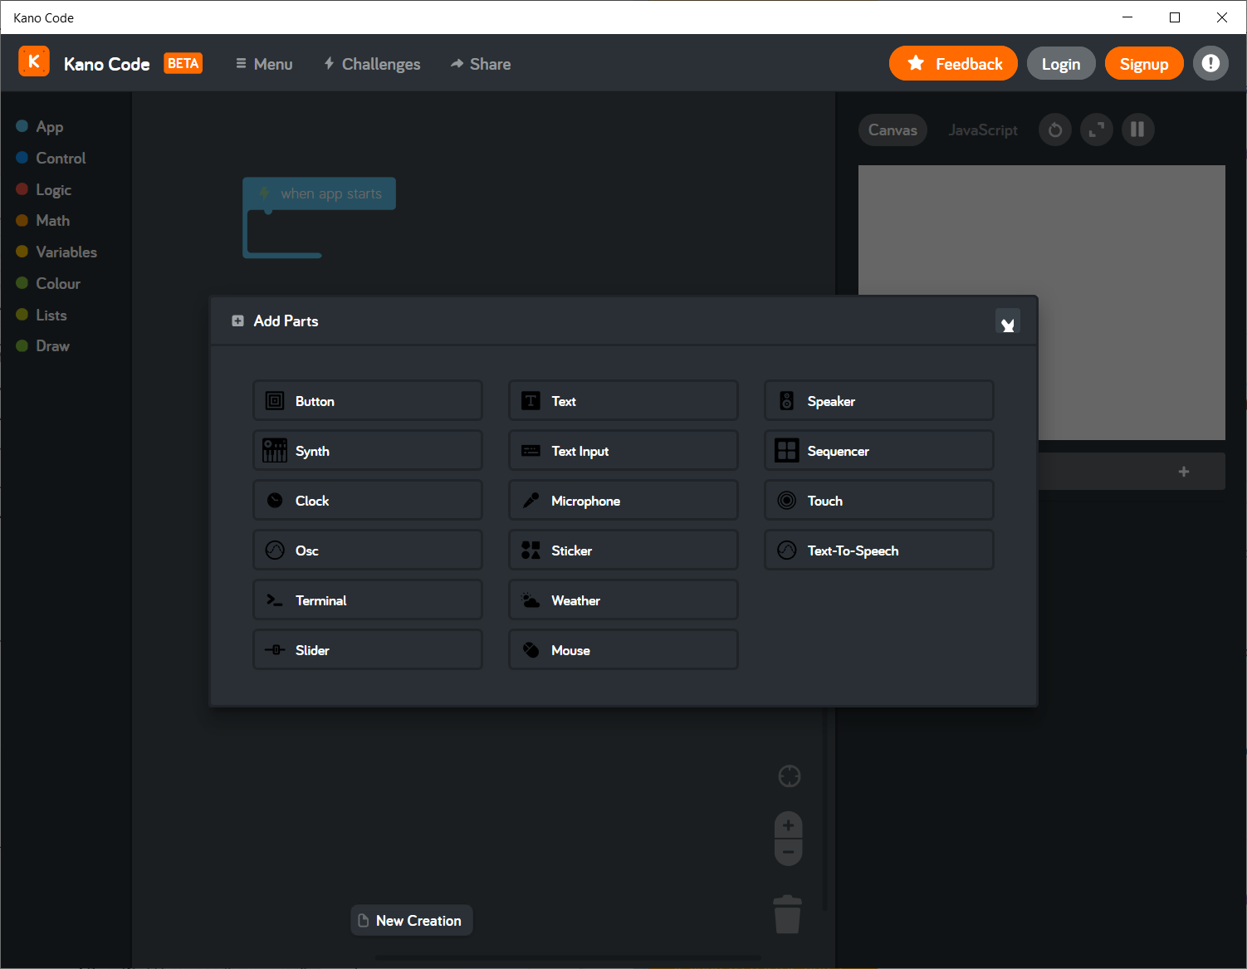Image resolution: width=1247 pixels, height=969 pixels.
Task: Add a Text-To-Speech part
Action: [x=878, y=550]
